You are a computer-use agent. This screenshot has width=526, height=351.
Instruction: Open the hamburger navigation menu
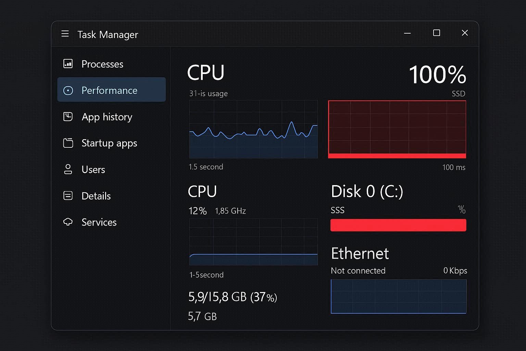click(x=65, y=34)
